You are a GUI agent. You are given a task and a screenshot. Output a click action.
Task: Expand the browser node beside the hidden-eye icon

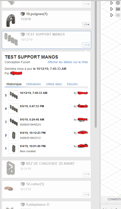click(112, 15)
